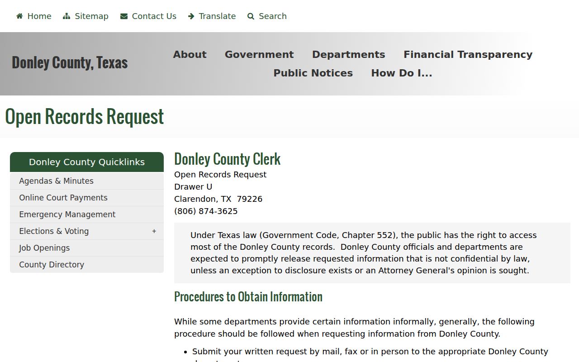Open the Departments menu
This screenshot has width=579, height=362.
coord(348,54)
